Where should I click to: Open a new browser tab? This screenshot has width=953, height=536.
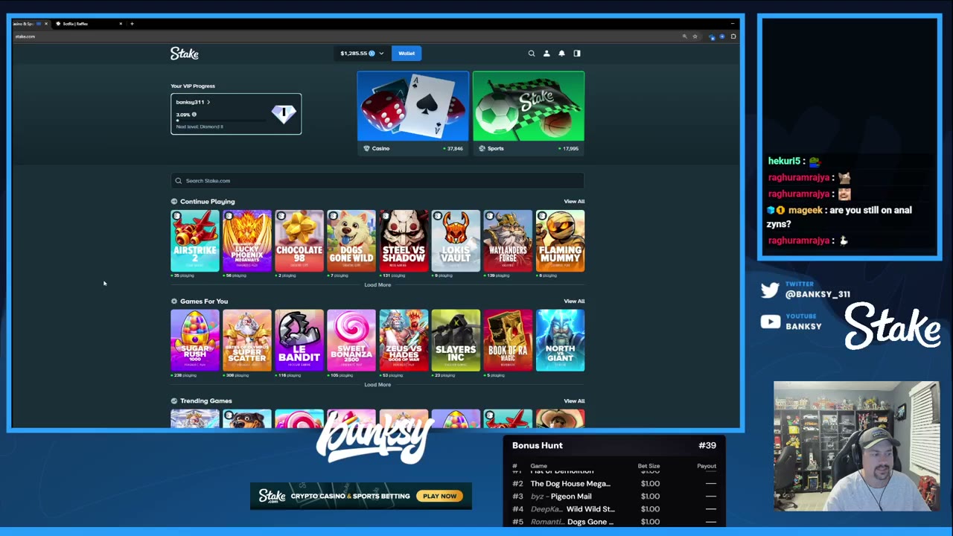click(x=132, y=24)
